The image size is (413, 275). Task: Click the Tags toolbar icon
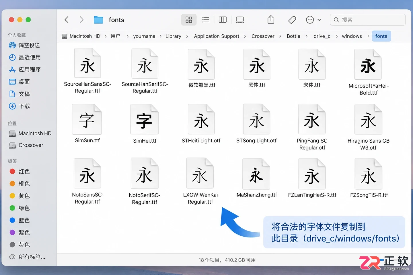click(292, 20)
